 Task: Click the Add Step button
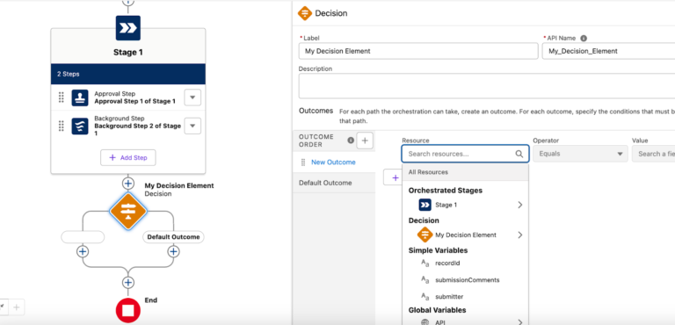127,157
